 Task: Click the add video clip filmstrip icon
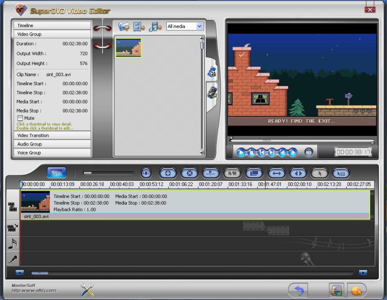[x=139, y=26]
